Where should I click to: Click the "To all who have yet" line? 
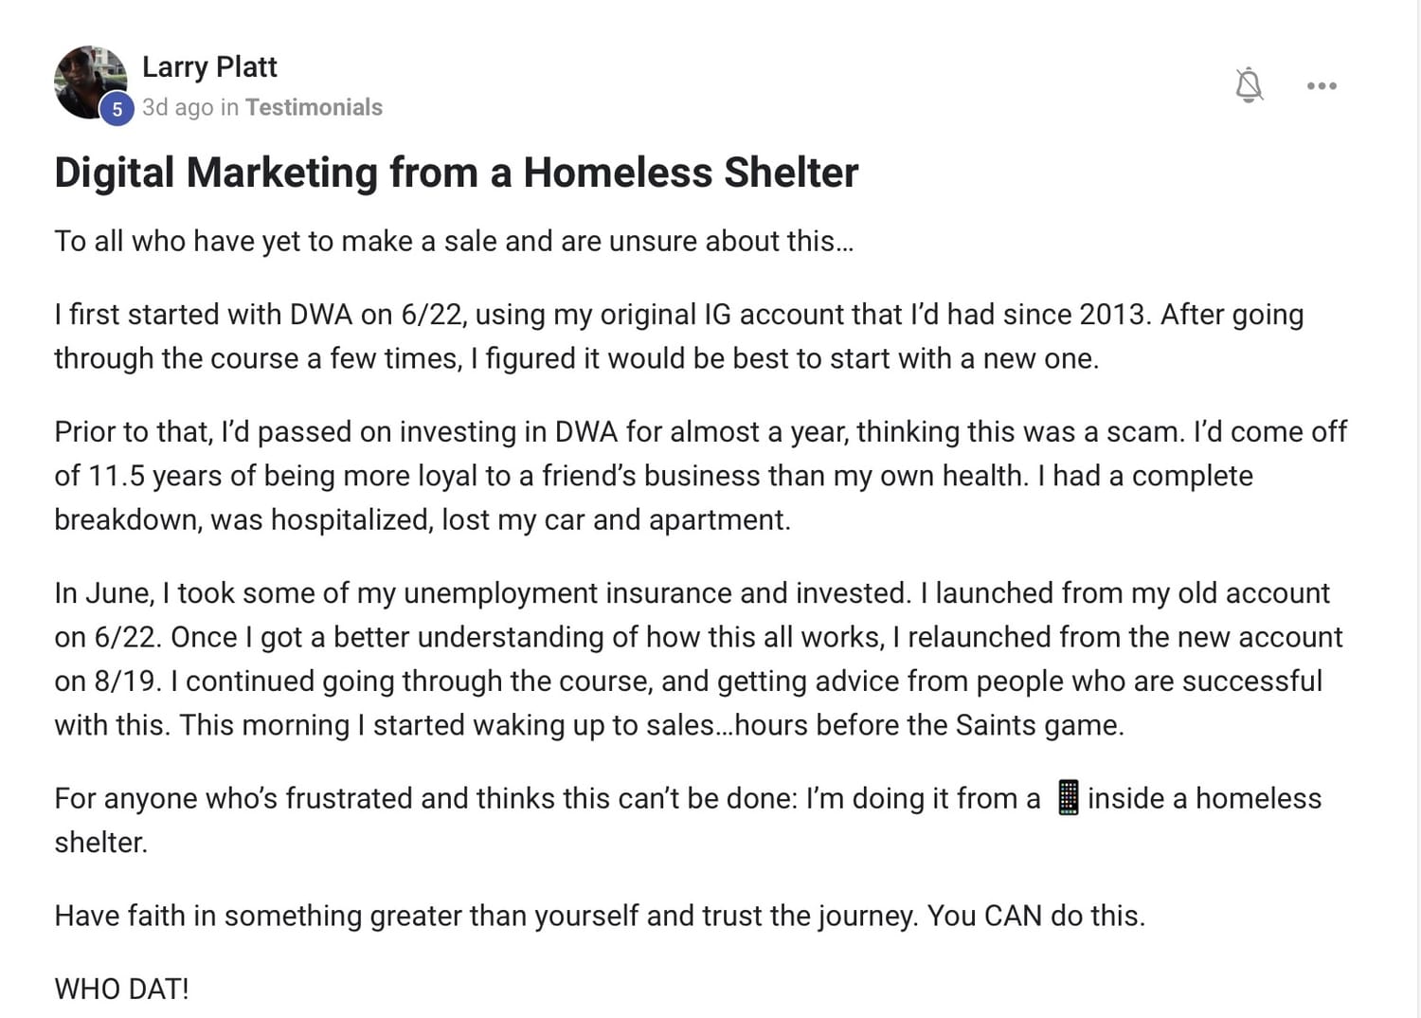454,241
